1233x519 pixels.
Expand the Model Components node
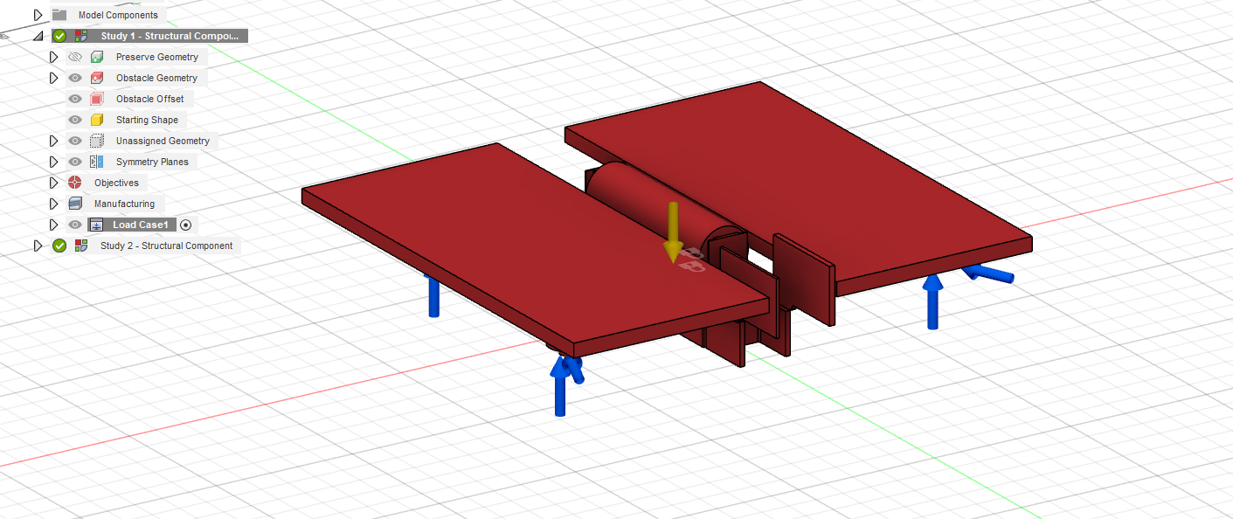[x=37, y=14]
